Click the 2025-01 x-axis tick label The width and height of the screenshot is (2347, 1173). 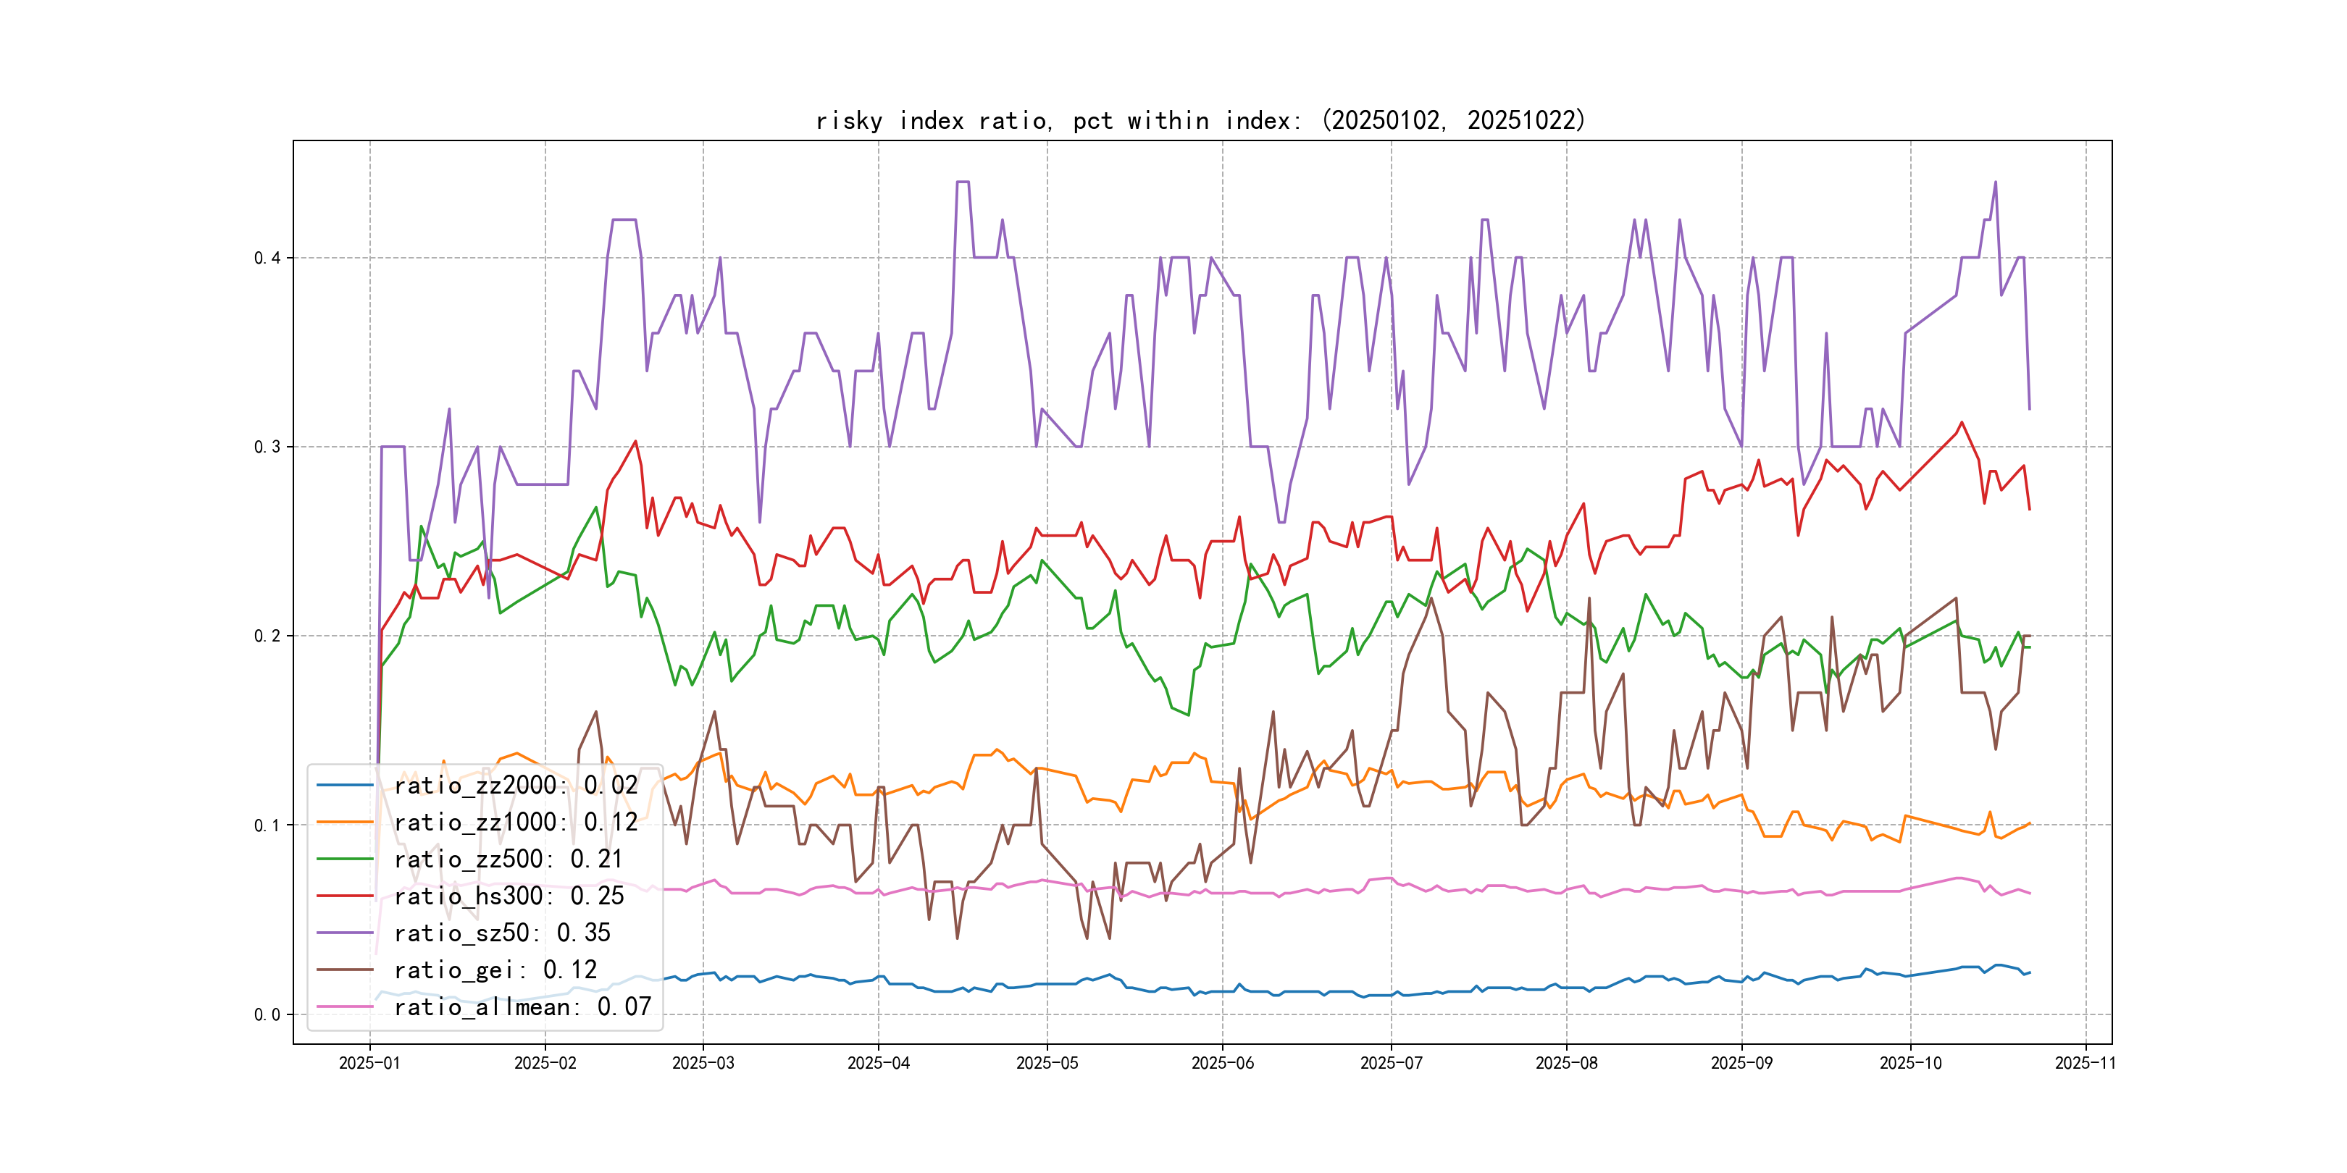click(369, 1063)
